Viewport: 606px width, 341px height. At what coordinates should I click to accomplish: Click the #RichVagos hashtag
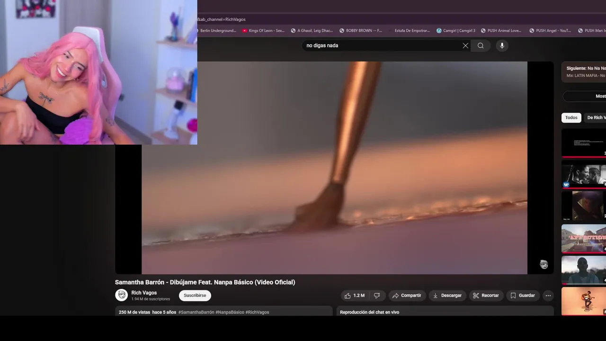pos(257,313)
